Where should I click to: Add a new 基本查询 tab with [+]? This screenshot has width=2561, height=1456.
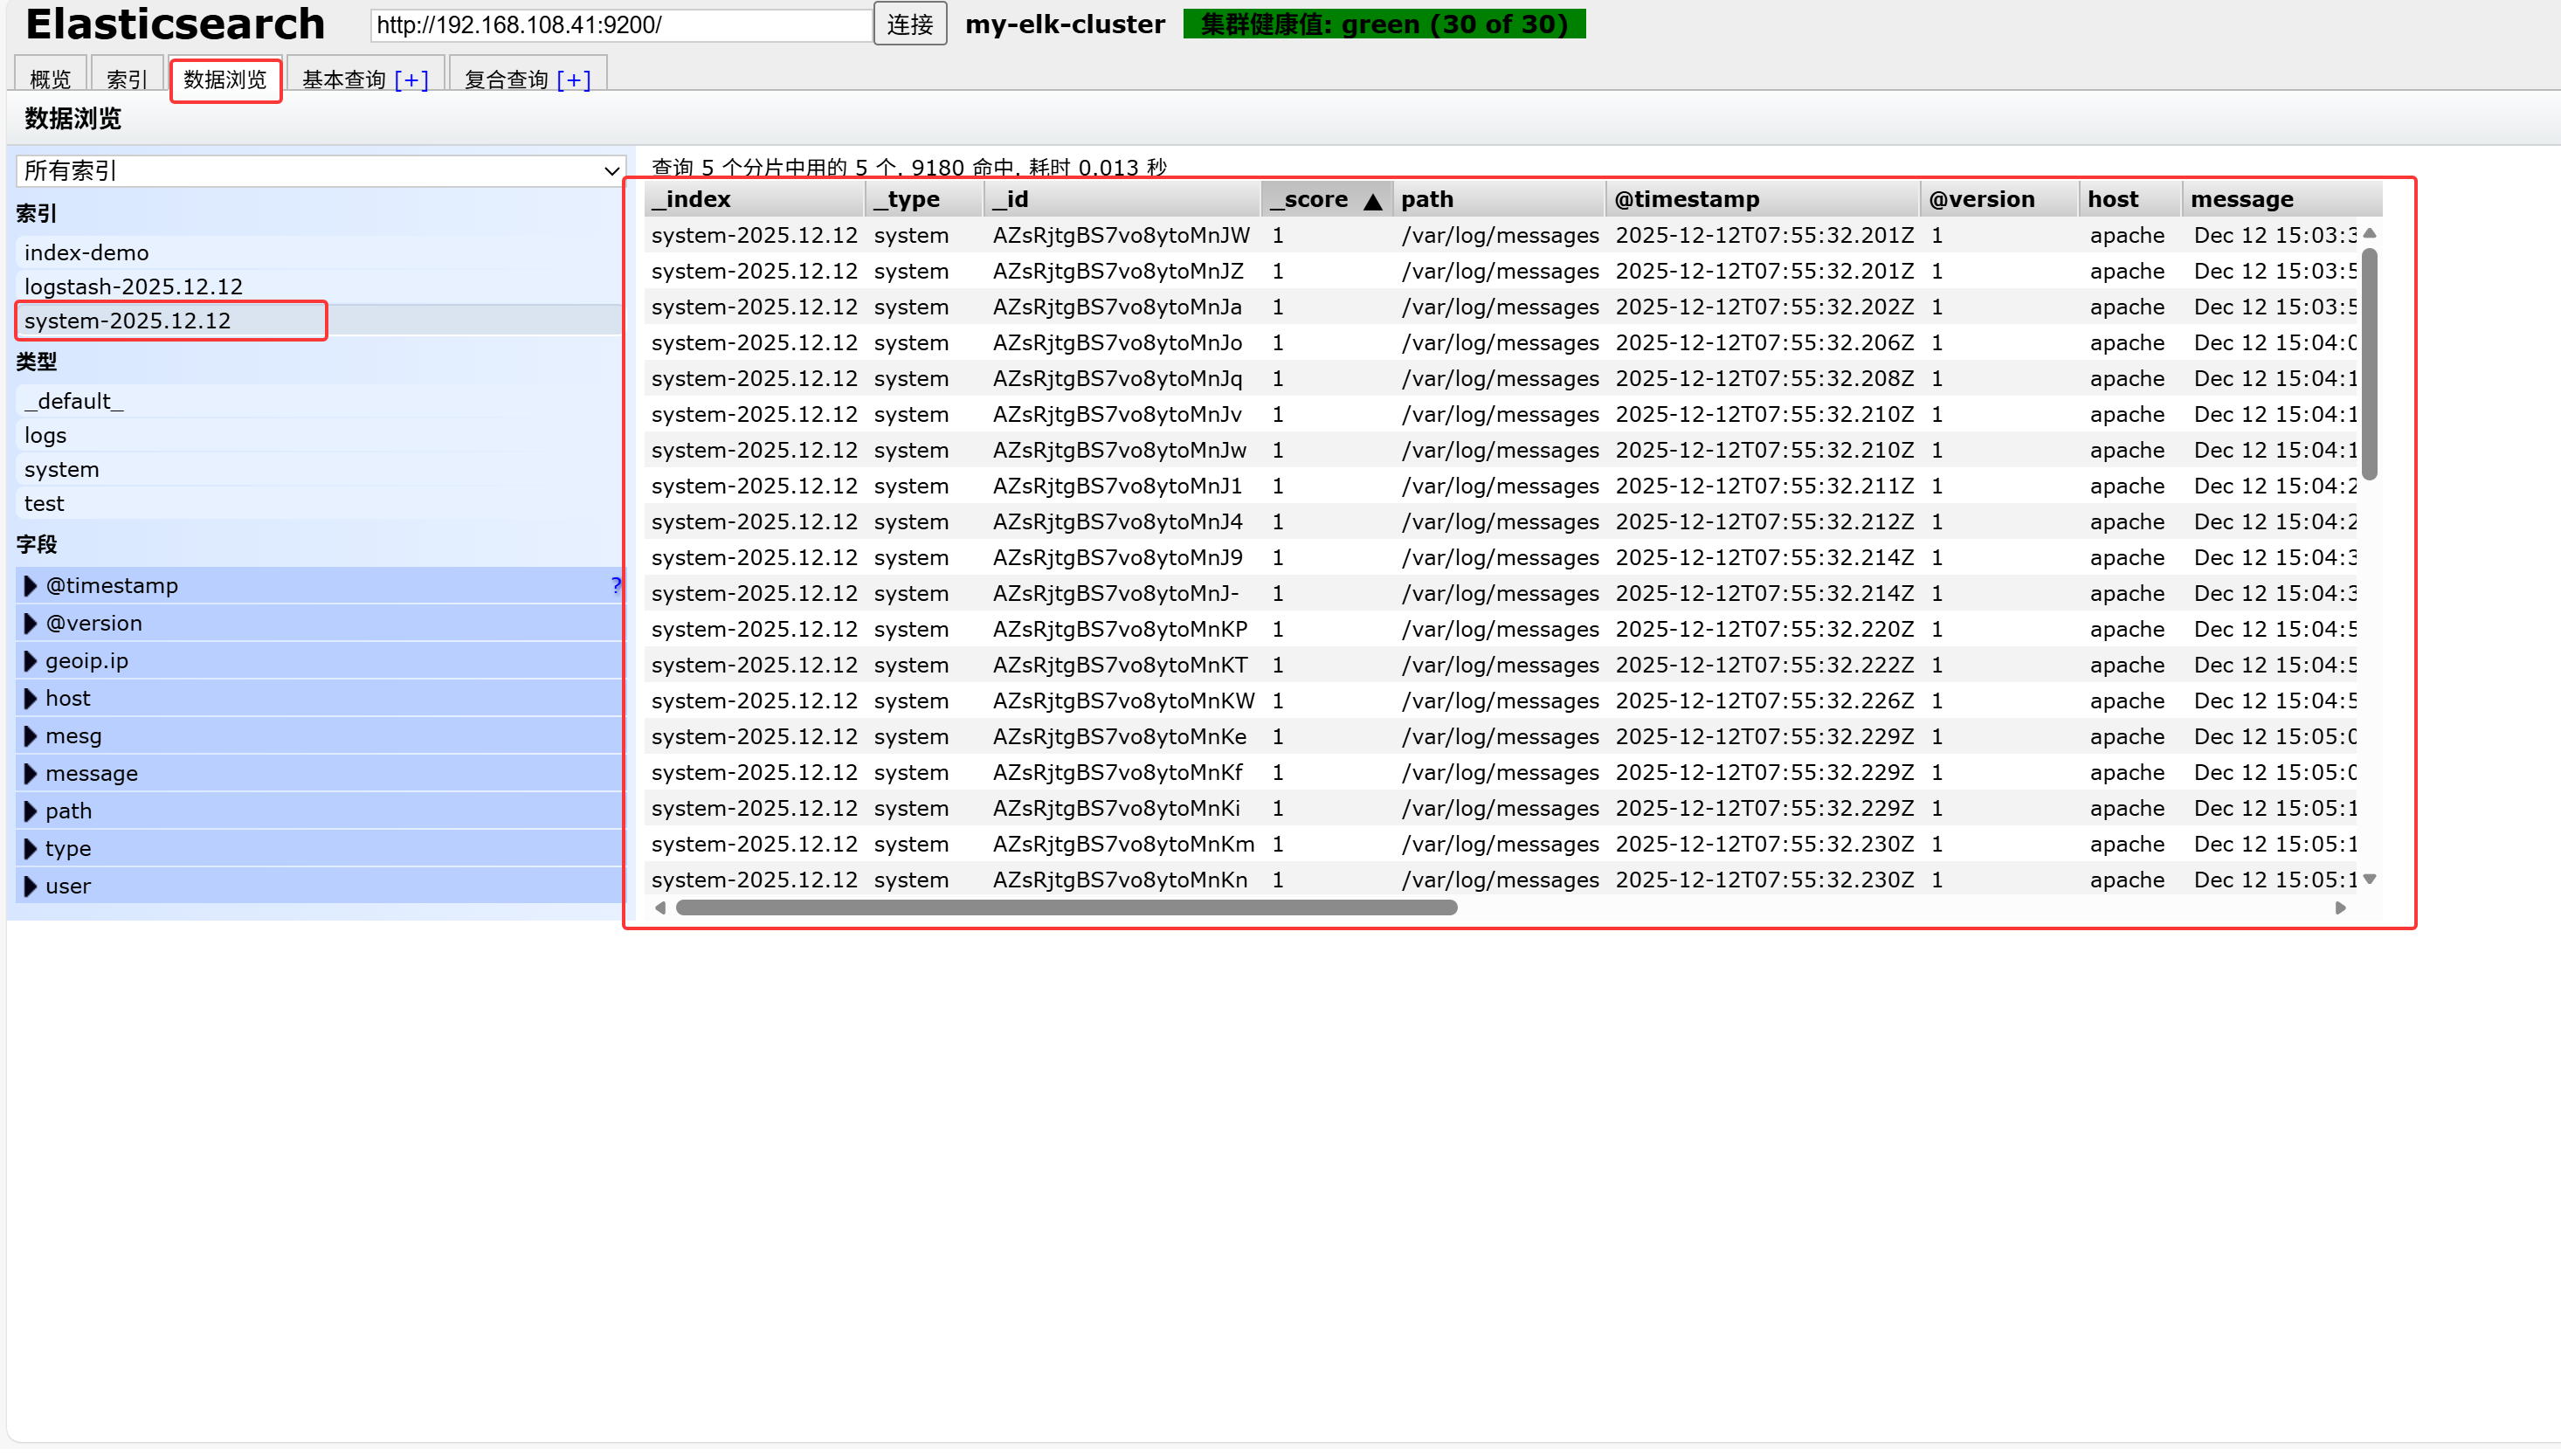coord(411,80)
